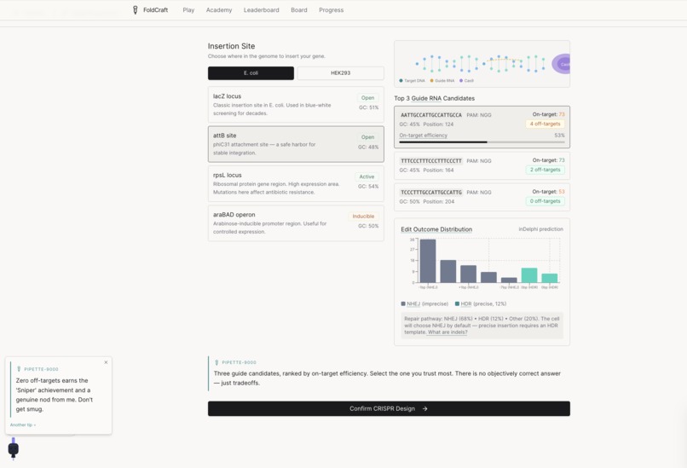Click the purple Cas9 blob in diagram
Image resolution: width=687 pixels, height=468 pixels.
click(561, 64)
